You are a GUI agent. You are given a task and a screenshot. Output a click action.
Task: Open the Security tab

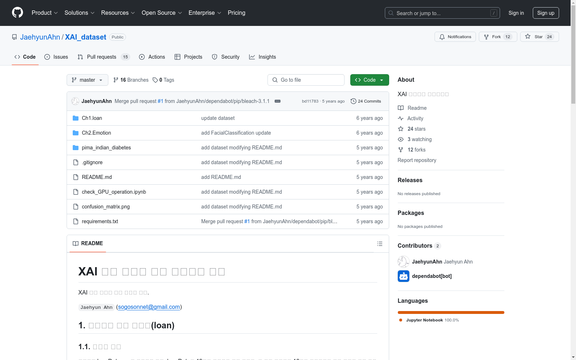tap(226, 57)
